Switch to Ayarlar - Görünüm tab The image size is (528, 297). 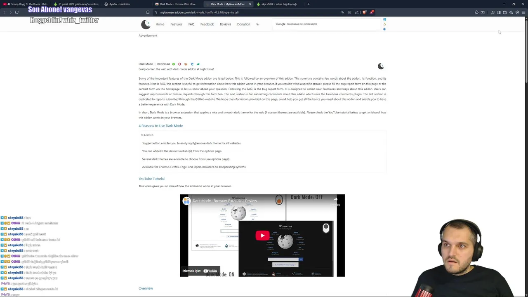(126, 4)
